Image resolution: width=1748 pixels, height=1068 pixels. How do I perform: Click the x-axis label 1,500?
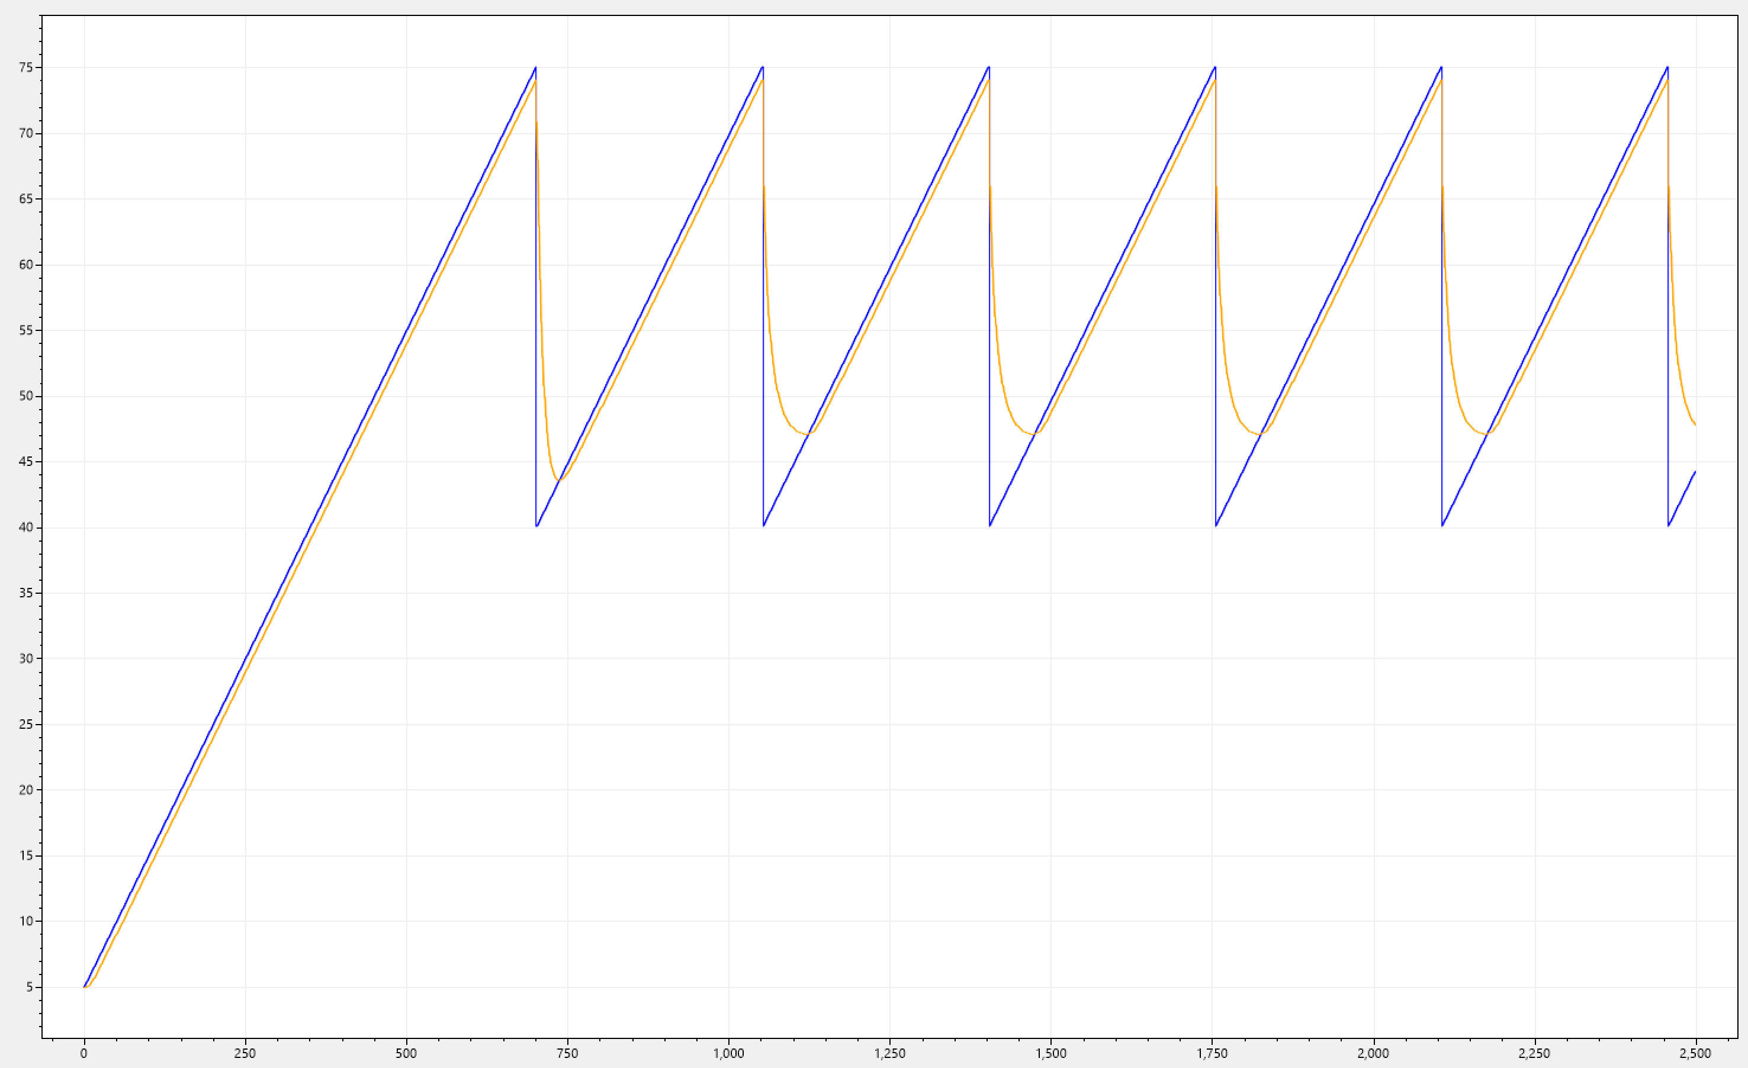click(x=1050, y=1053)
